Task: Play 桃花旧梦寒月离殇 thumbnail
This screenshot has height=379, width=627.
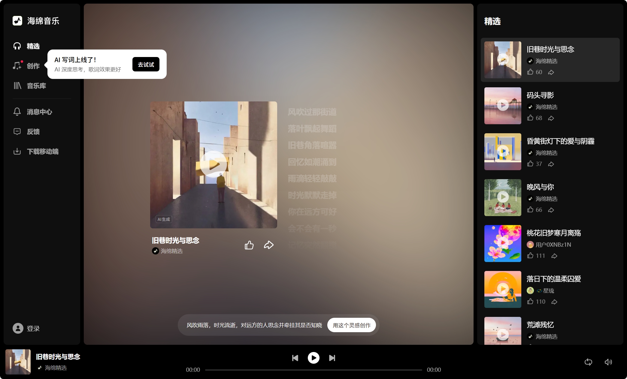Action: tap(503, 243)
